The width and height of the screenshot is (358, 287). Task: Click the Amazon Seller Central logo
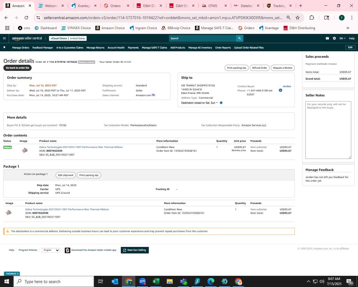[27, 38]
